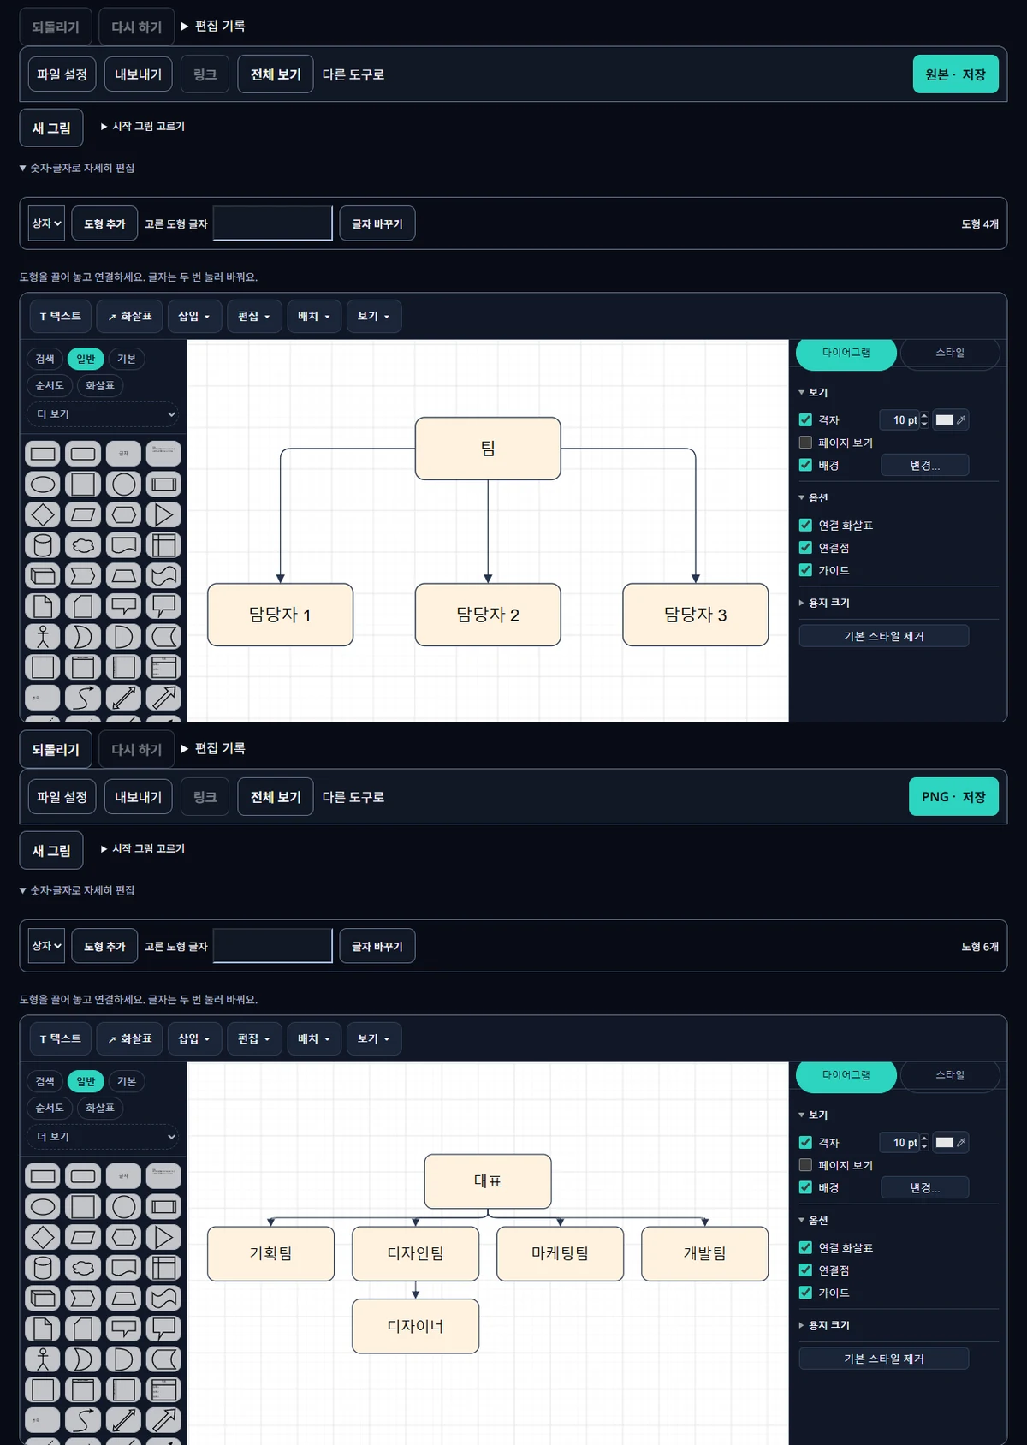Image resolution: width=1027 pixels, height=1445 pixels.
Task: Click 도형 추가 beside the 도형 6개 counter
Action: click(x=104, y=946)
